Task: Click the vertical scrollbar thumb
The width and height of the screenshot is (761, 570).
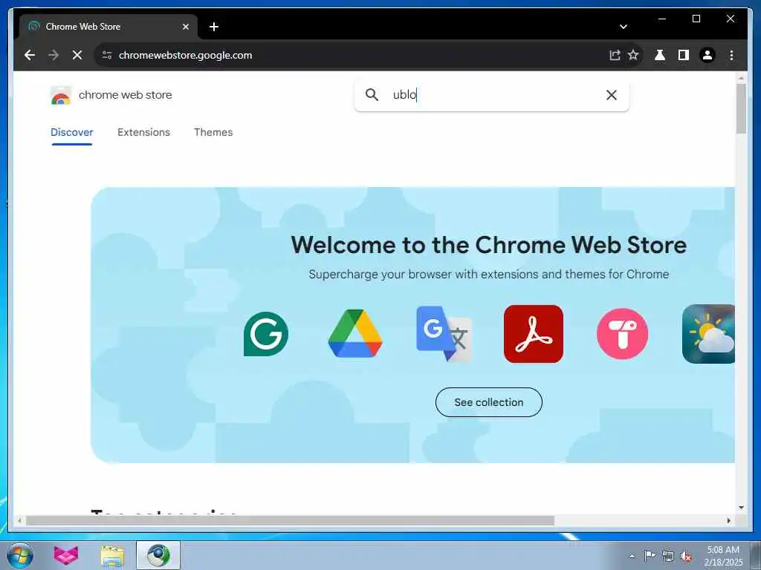Action: (x=741, y=109)
